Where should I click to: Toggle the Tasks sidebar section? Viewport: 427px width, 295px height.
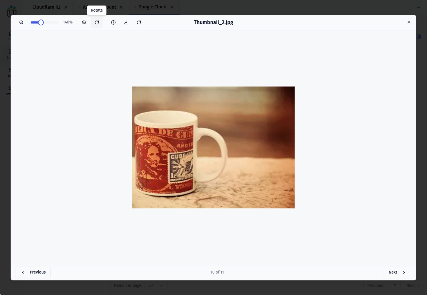point(10,72)
